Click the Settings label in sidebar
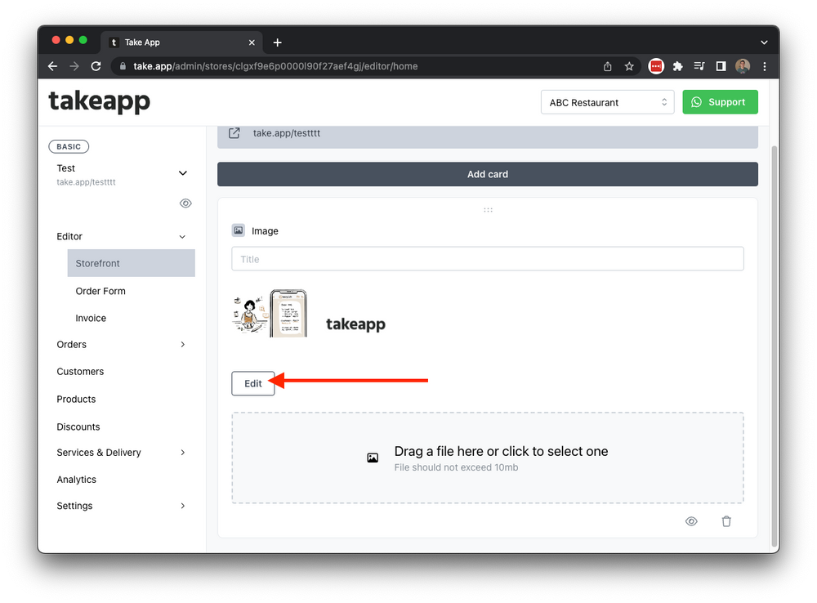This screenshot has width=817, height=603. [x=74, y=506]
